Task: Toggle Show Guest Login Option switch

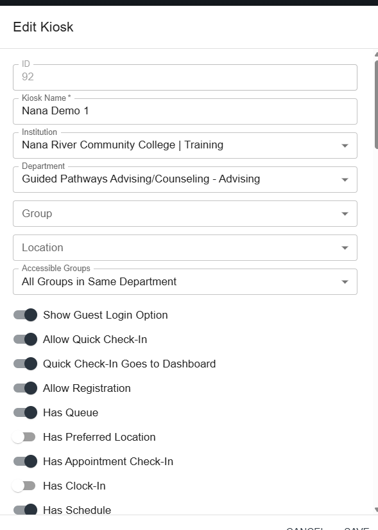Action: click(25, 315)
